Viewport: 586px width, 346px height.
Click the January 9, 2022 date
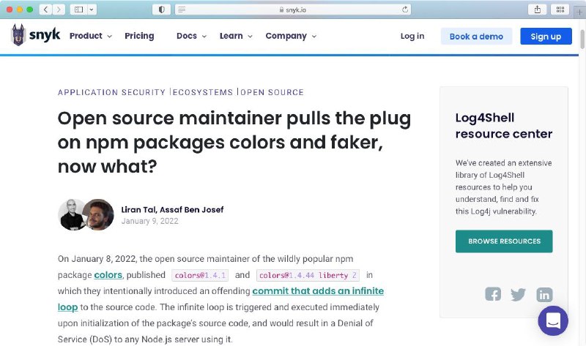pos(149,221)
